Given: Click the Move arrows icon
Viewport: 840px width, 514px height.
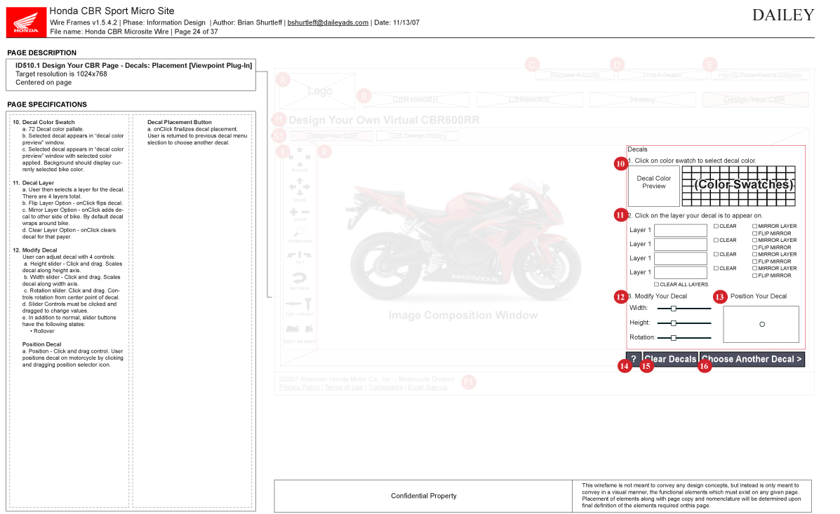Looking at the screenshot, I should [x=300, y=187].
